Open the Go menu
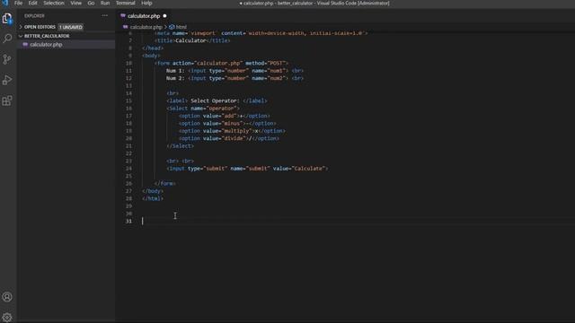 tap(91, 3)
